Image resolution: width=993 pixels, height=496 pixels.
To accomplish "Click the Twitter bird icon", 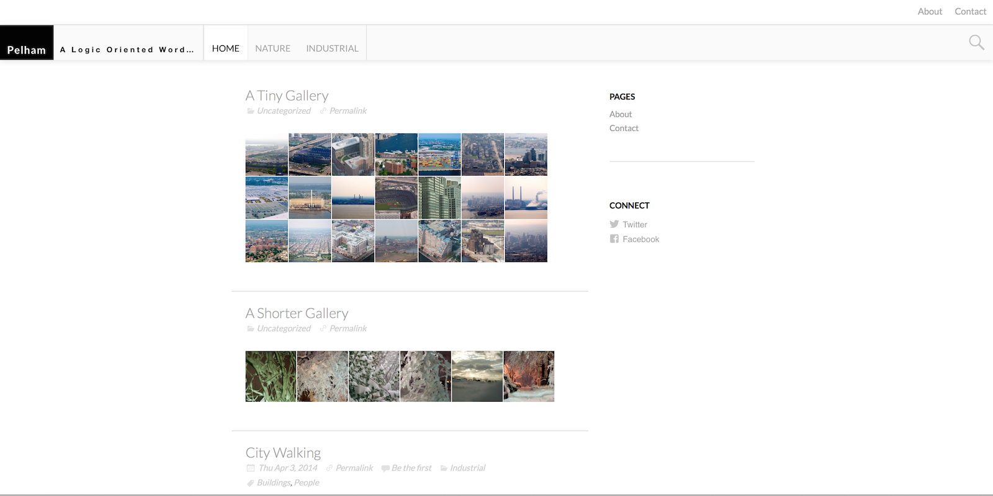I will click(614, 224).
